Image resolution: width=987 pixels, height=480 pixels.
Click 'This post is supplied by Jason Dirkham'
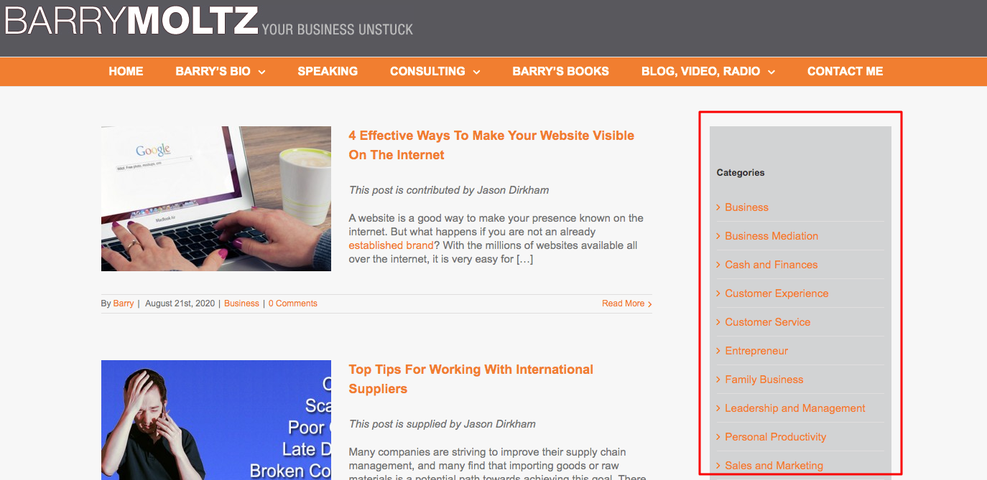442,424
